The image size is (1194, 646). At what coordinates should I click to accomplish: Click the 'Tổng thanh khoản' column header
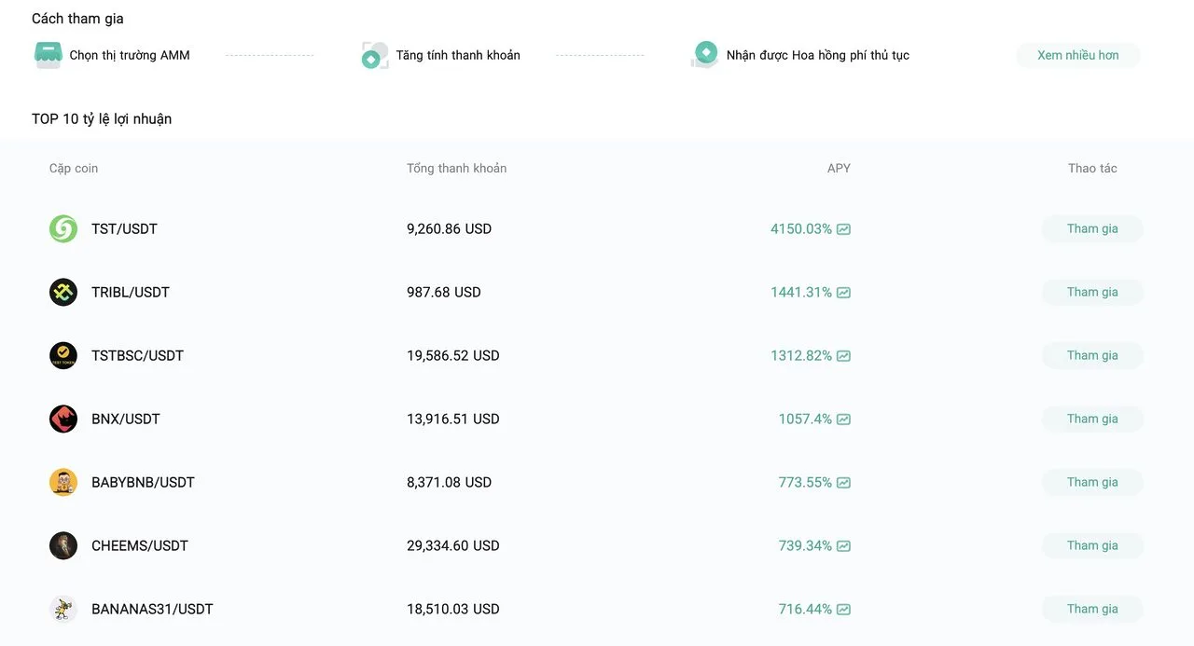click(456, 169)
